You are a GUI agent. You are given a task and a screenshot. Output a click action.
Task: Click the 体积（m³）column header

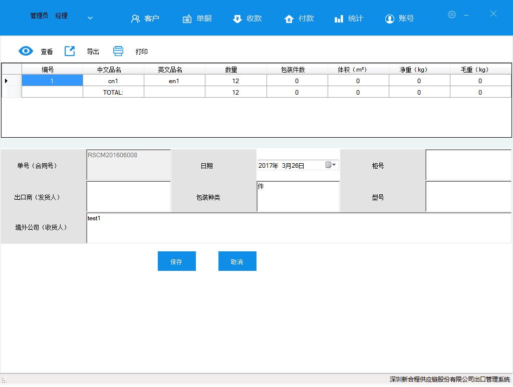[358, 69]
